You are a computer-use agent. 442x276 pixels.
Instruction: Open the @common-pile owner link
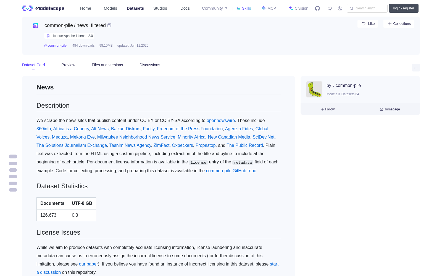[x=55, y=46]
